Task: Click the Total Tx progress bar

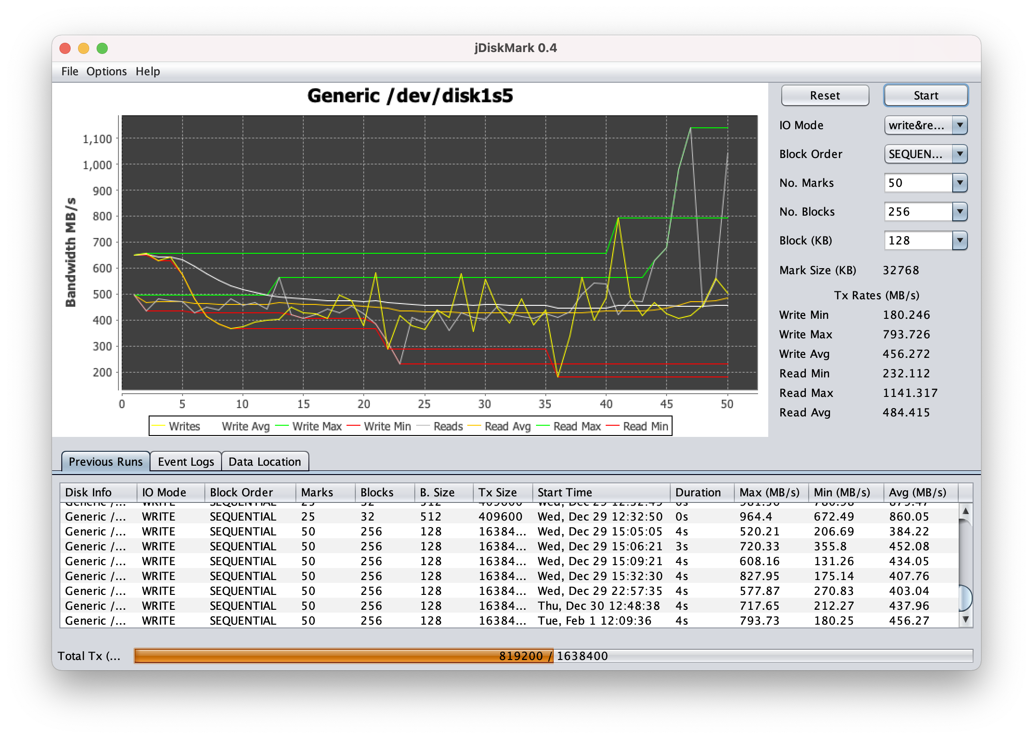Action: click(x=553, y=656)
